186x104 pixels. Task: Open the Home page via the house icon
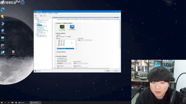tap(44, 16)
